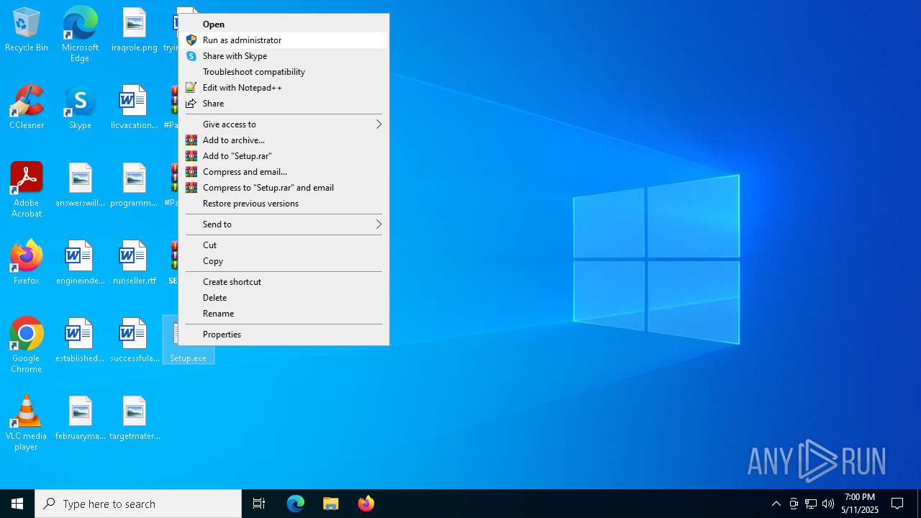Choose Troubleshoot compatibility
The width and height of the screenshot is (921, 518).
(x=283, y=72)
